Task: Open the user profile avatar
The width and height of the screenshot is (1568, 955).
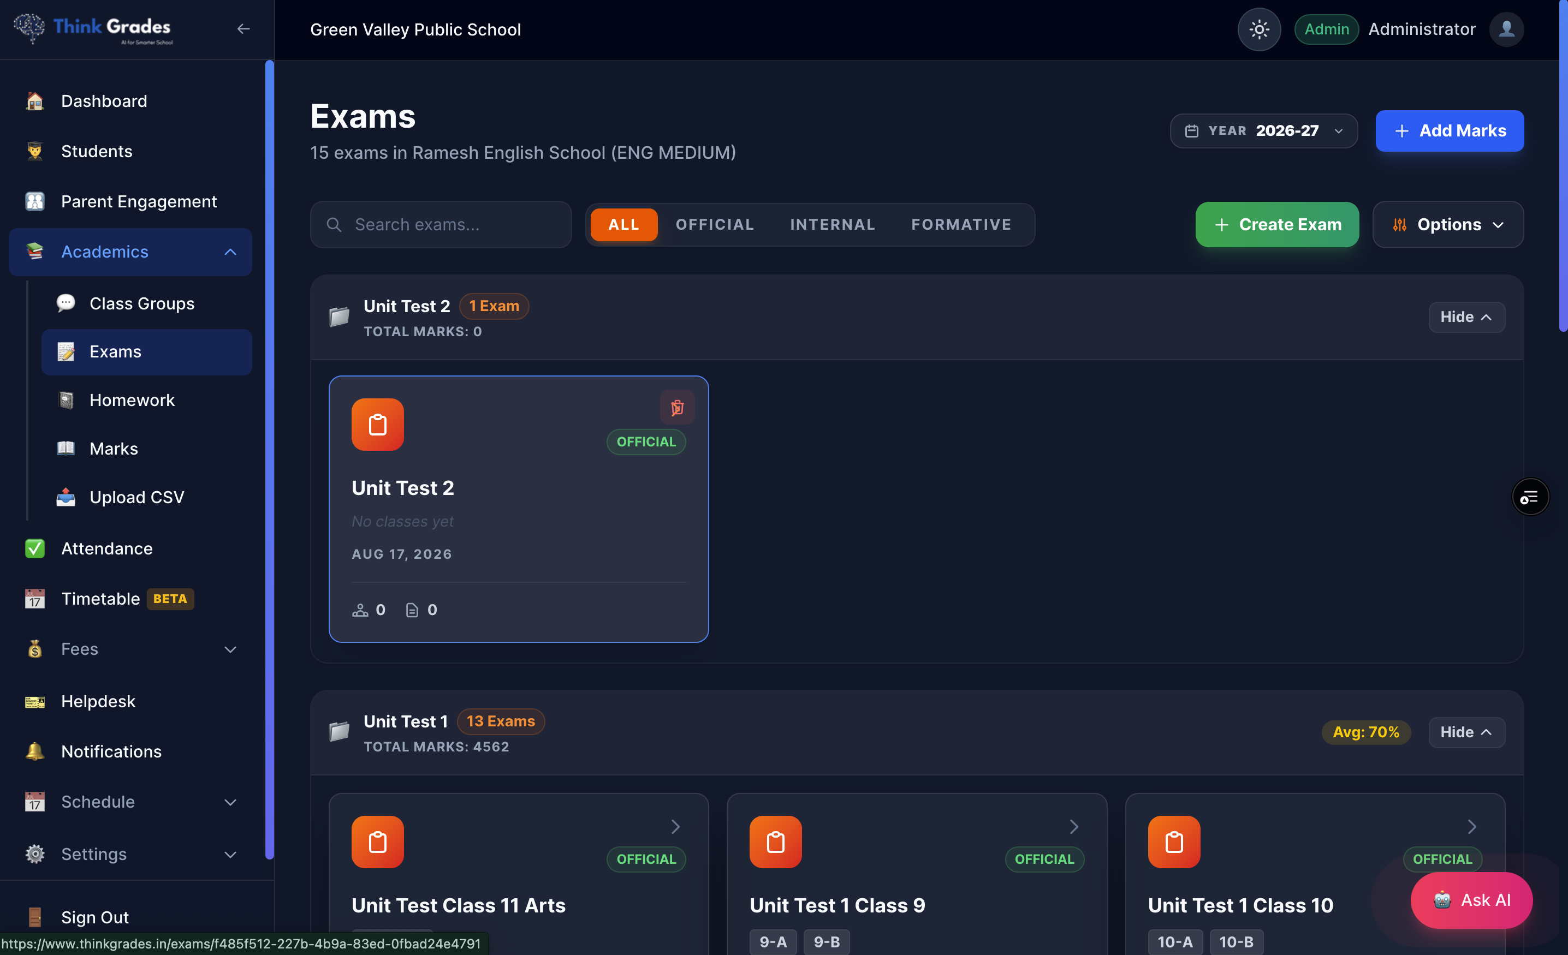Action: point(1506,29)
